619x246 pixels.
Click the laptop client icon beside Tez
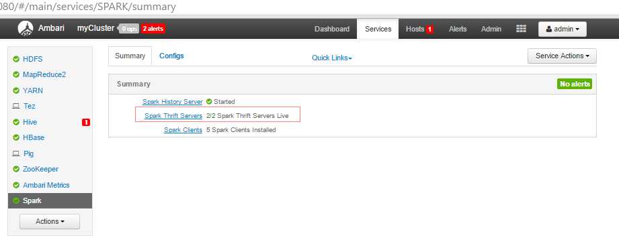16,107
